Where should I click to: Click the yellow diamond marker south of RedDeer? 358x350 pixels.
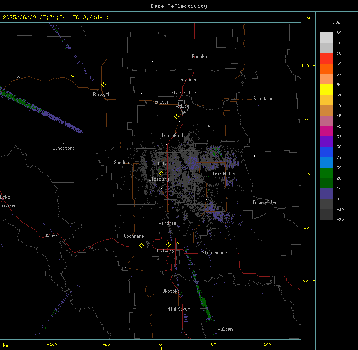point(177,117)
